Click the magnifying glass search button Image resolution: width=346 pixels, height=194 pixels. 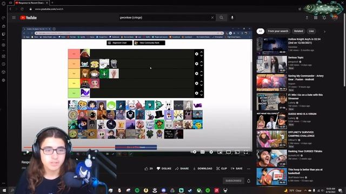pos(221,18)
